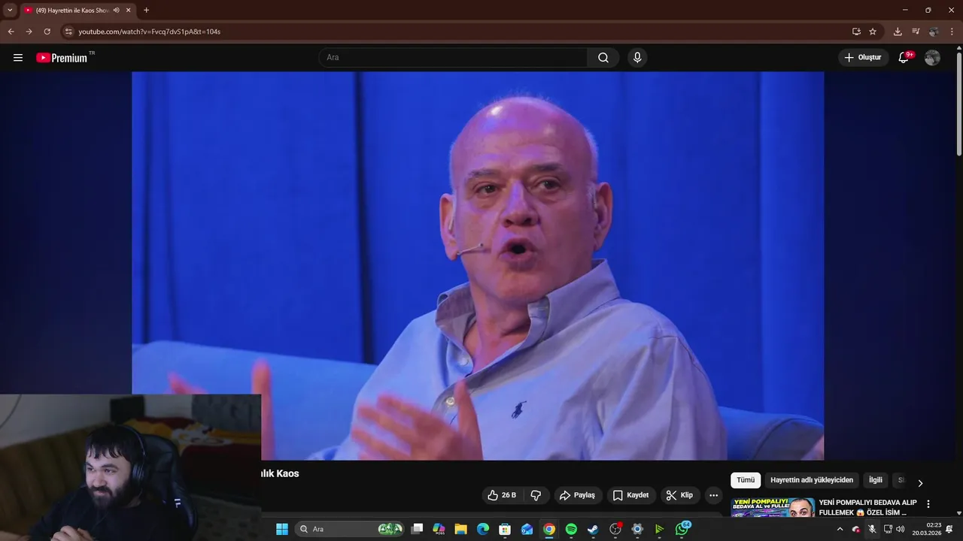Mute the tab via speaker icon
The image size is (963, 541).
pyautogui.click(x=116, y=11)
